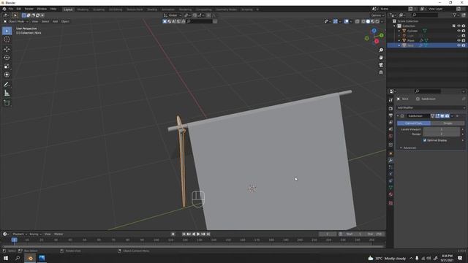The image size is (468, 263).
Task: Collapse the Subdivision modifier panel
Action: point(398,116)
